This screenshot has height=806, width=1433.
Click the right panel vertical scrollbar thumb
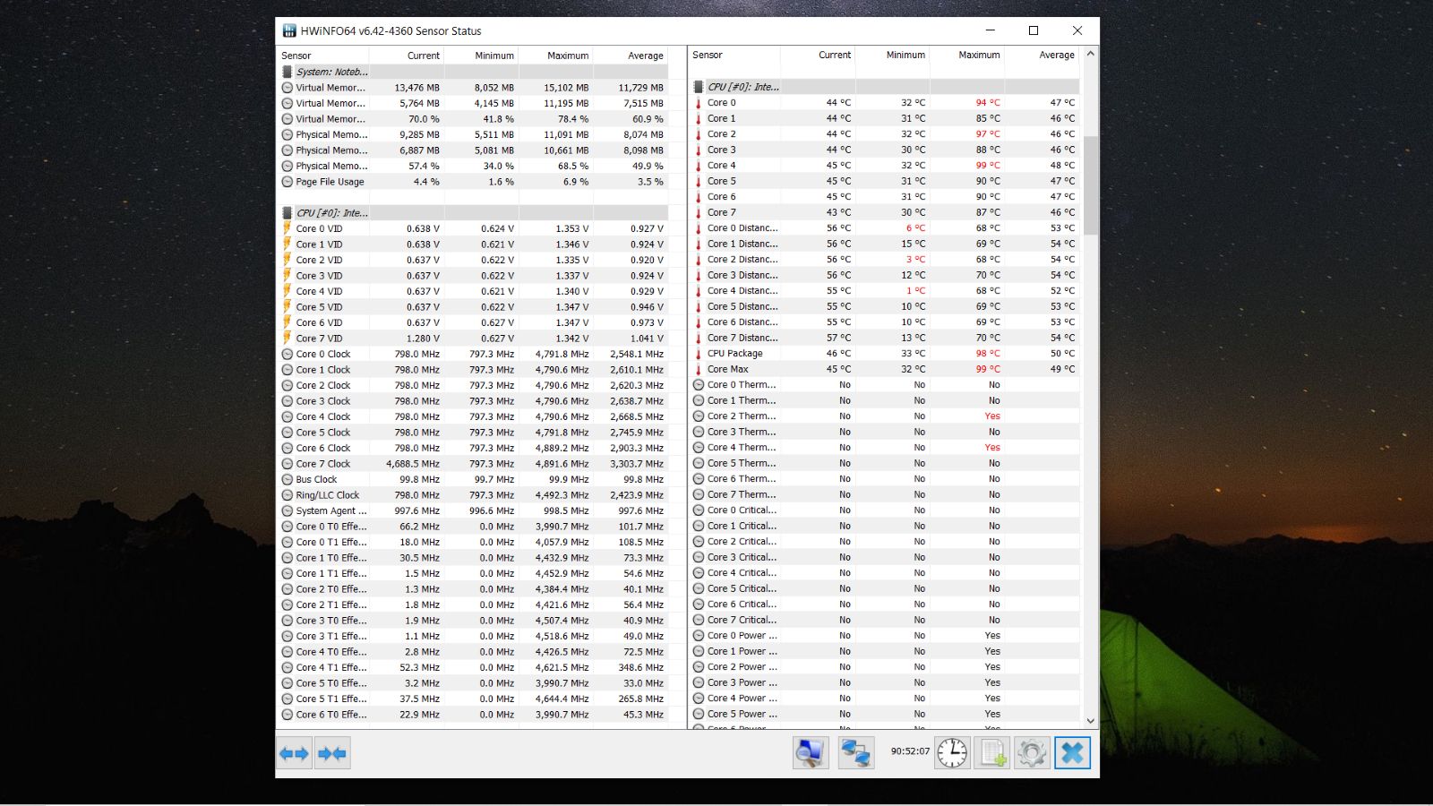click(1090, 185)
